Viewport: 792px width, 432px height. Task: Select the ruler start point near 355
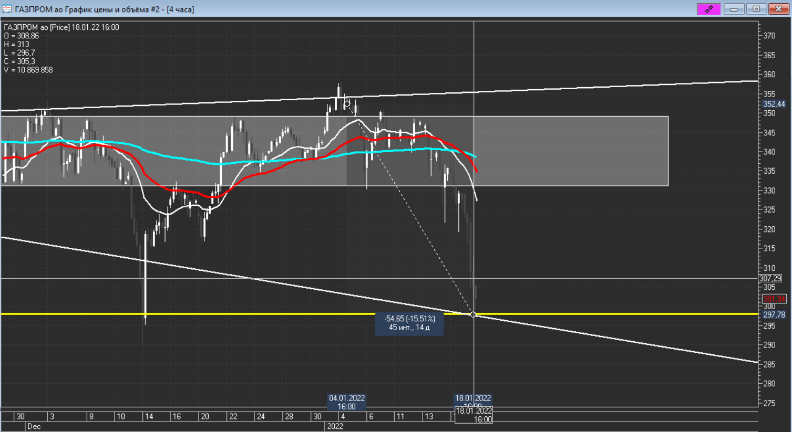coord(347,103)
